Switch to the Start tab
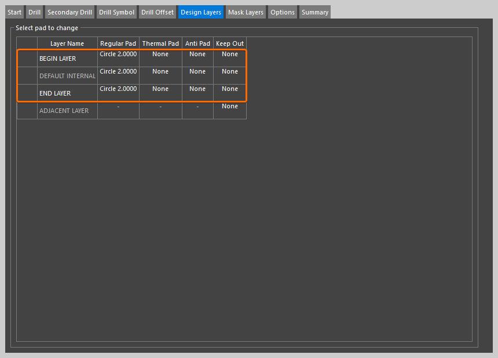Image resolution: width=498 pixels, height=358 pixels. (14, 12)
